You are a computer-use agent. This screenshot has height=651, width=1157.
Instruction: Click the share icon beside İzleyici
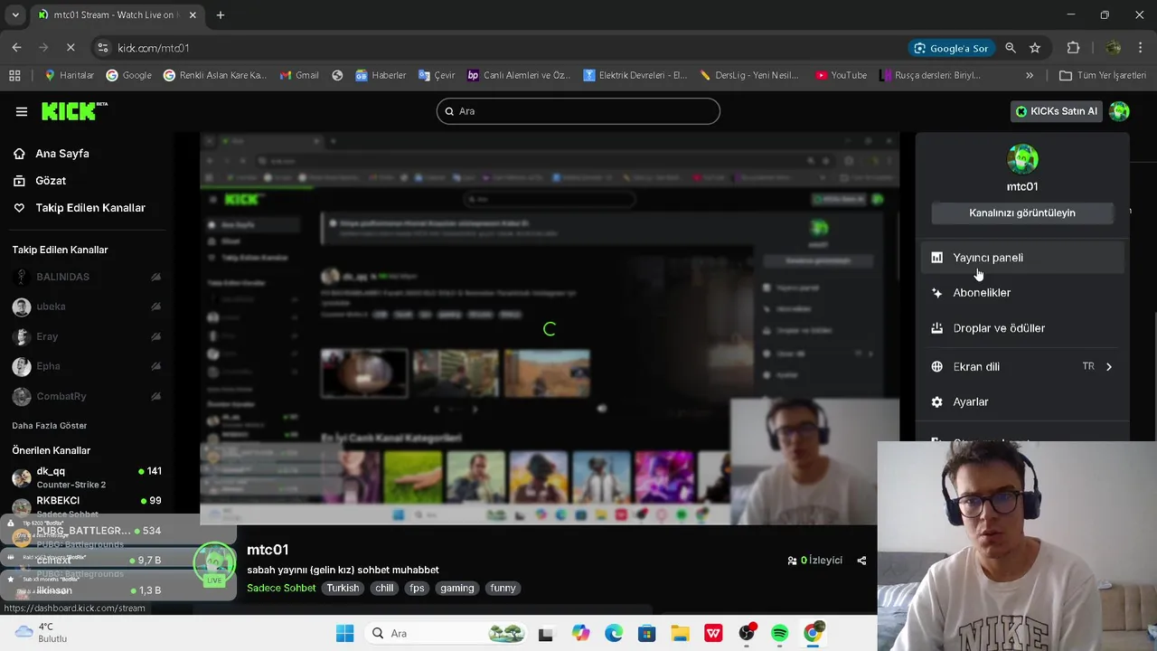(861, 561)
